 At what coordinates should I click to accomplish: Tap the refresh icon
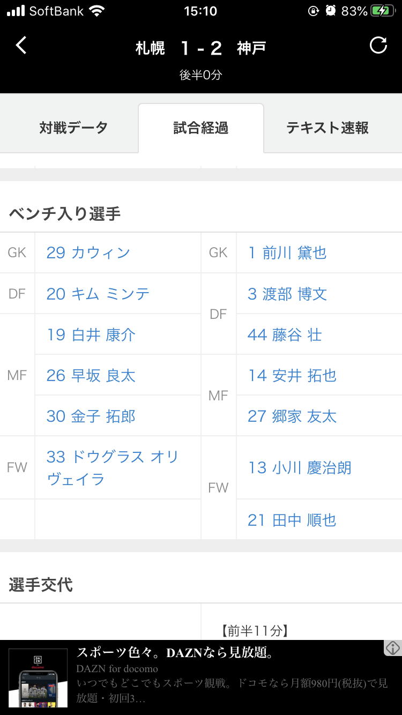(378, 46)
